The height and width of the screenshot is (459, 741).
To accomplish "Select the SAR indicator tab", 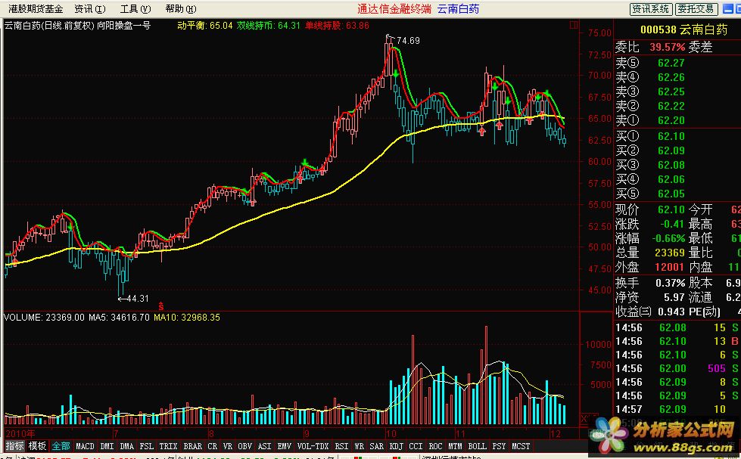I will click(x=377, y=446).
